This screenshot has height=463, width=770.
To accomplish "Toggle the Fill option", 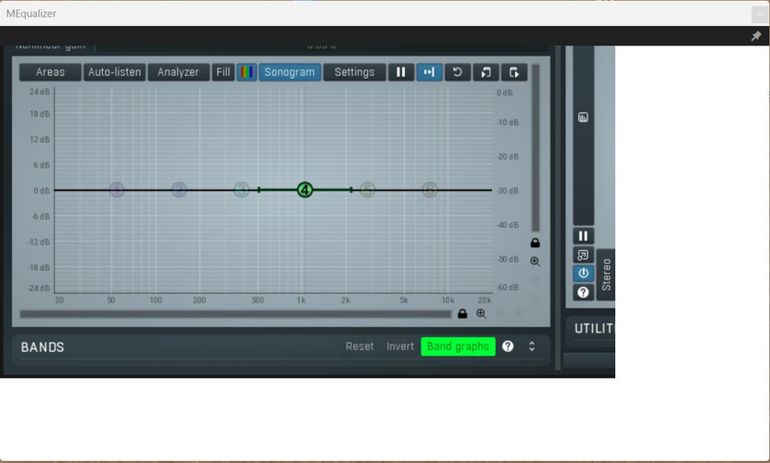I will click(x=223, y=72).
